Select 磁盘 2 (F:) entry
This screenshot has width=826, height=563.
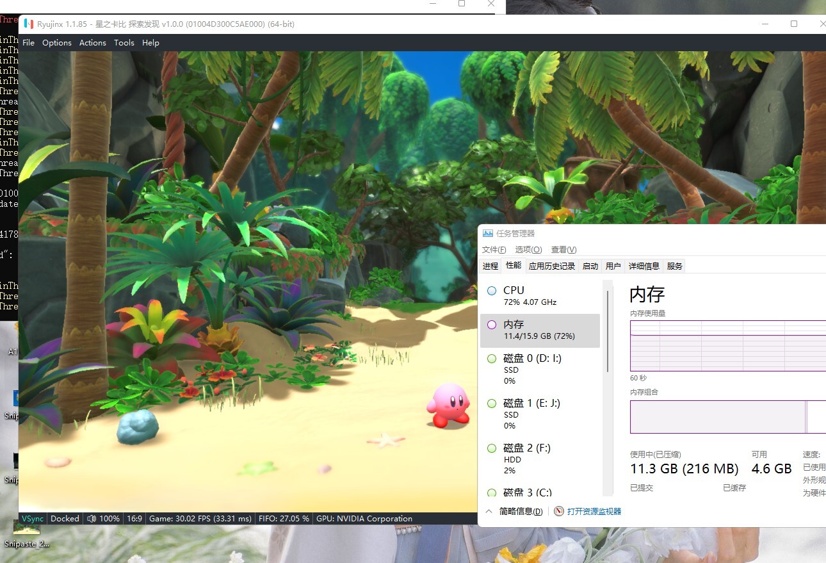pos(540,459)
